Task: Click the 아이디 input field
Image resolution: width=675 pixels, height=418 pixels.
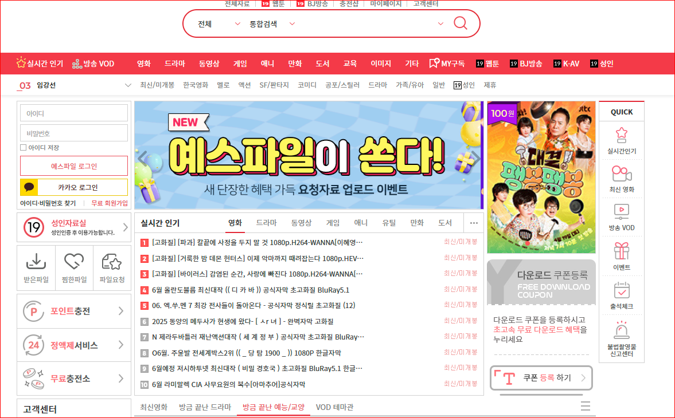Action: coord(74,113)
